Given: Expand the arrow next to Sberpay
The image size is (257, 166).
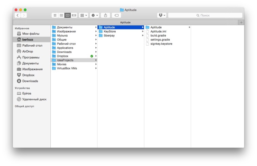Looking at the screenshot, I should click(143, 35).
